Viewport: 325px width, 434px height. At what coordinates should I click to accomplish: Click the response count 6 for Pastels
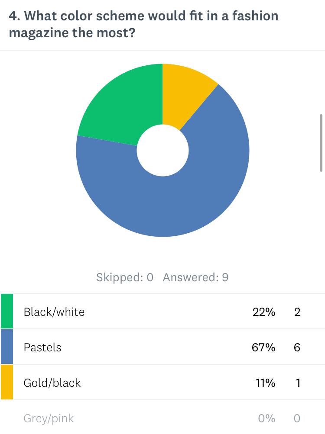tap(297, 347)
